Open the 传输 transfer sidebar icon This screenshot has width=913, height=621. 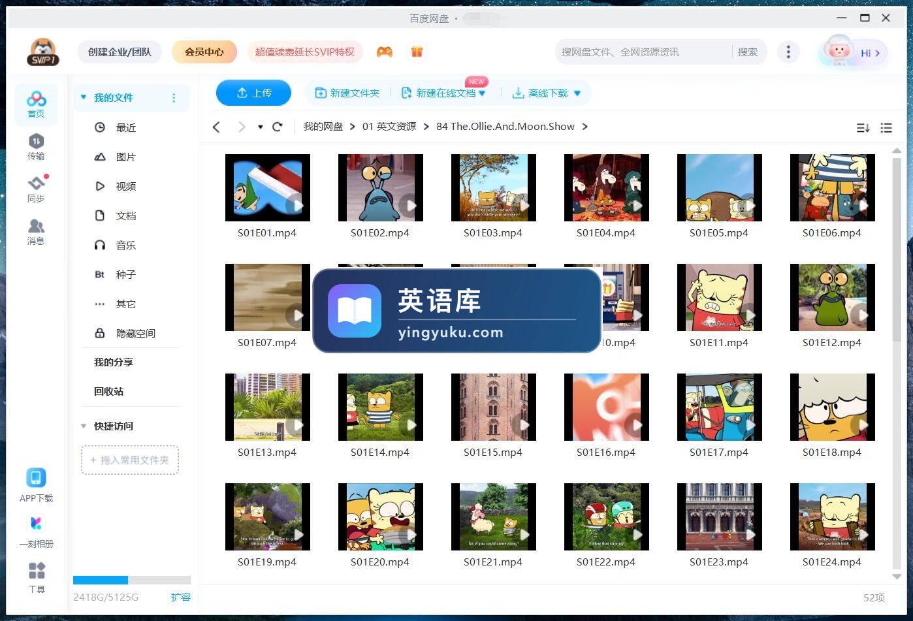(36, 147)
